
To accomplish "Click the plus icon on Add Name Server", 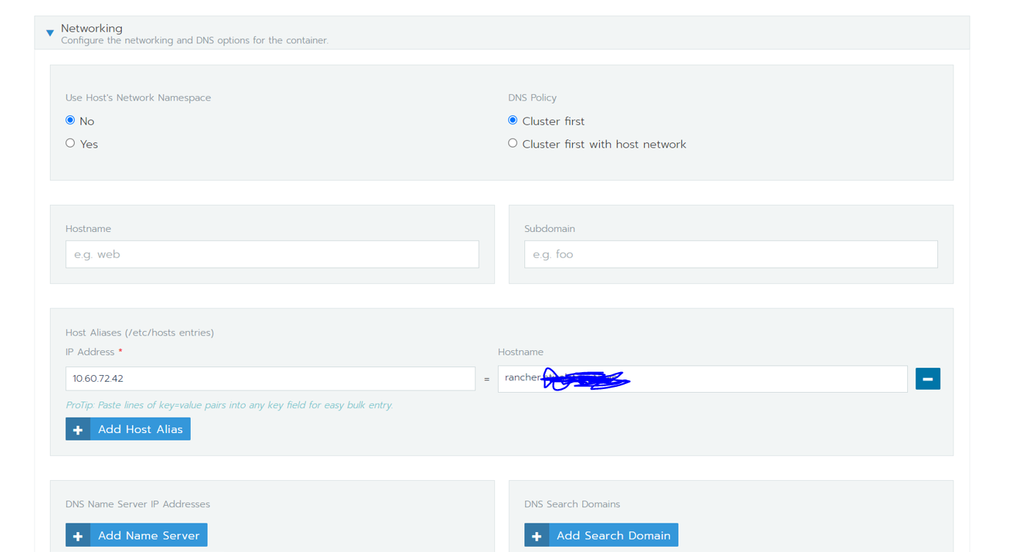I will tap(78, 534).
